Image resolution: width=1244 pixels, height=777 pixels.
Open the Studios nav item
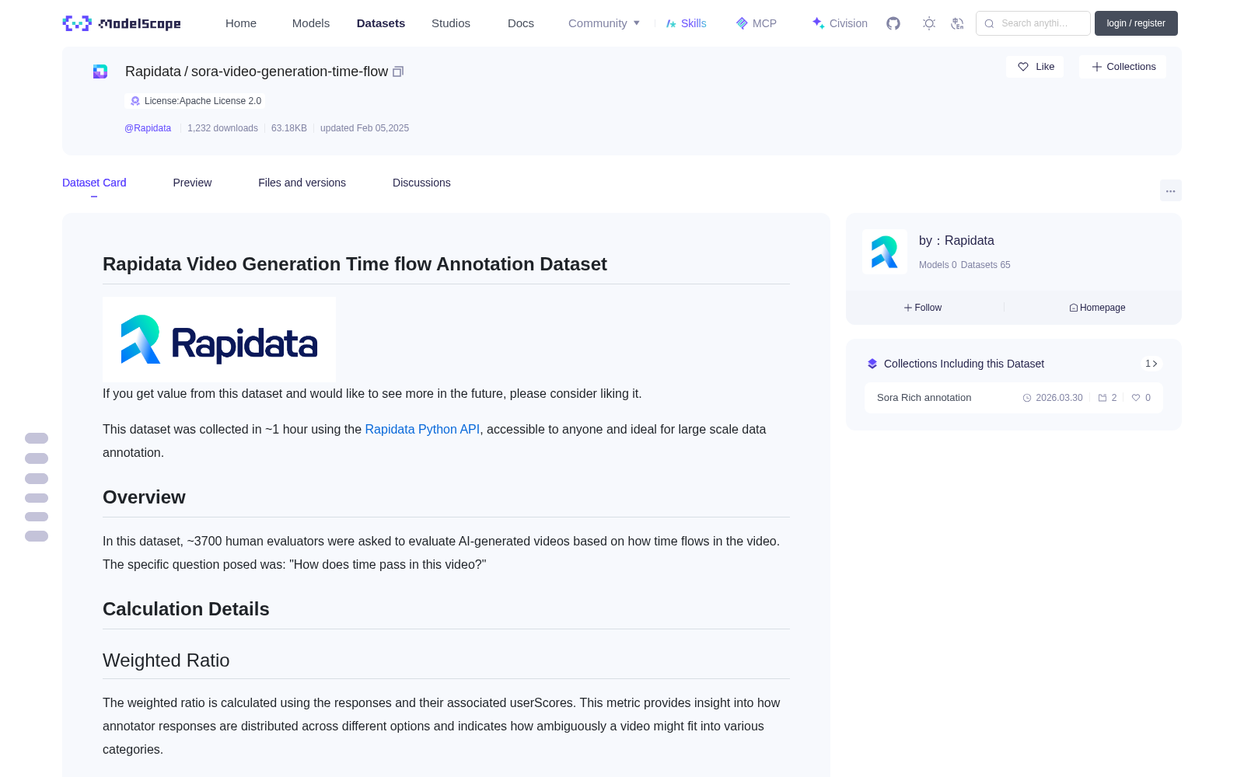coord(451,23)
